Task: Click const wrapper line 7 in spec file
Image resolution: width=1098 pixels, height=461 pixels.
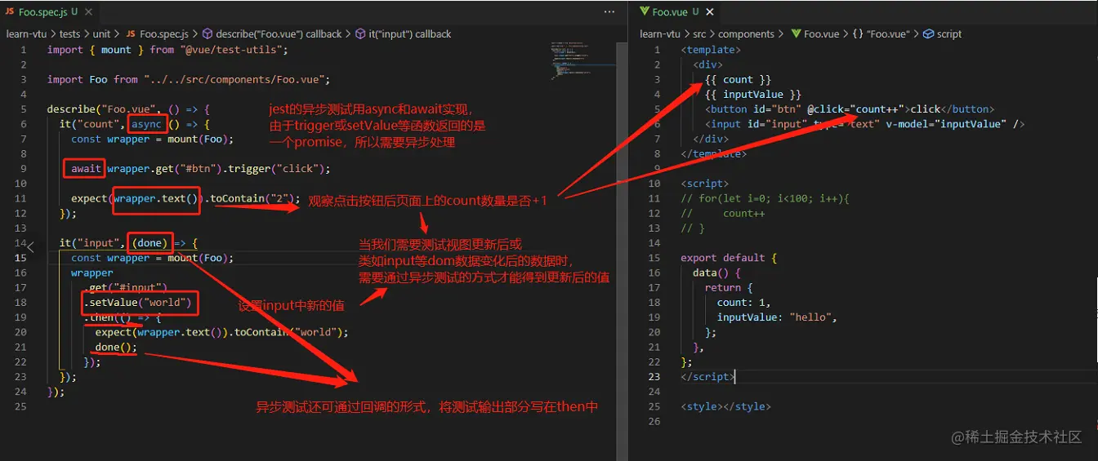Action: (x=152, y=139)
